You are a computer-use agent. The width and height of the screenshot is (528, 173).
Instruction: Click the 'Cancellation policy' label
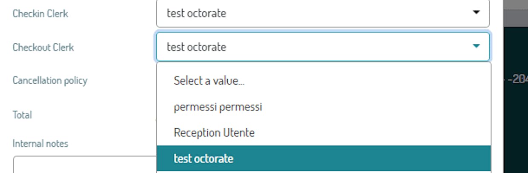[50, 80]
